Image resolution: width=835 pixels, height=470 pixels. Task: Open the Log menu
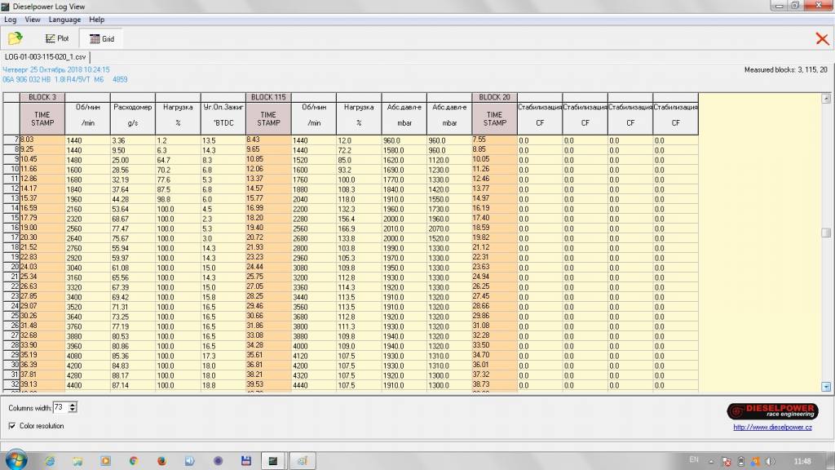(11, 20)
